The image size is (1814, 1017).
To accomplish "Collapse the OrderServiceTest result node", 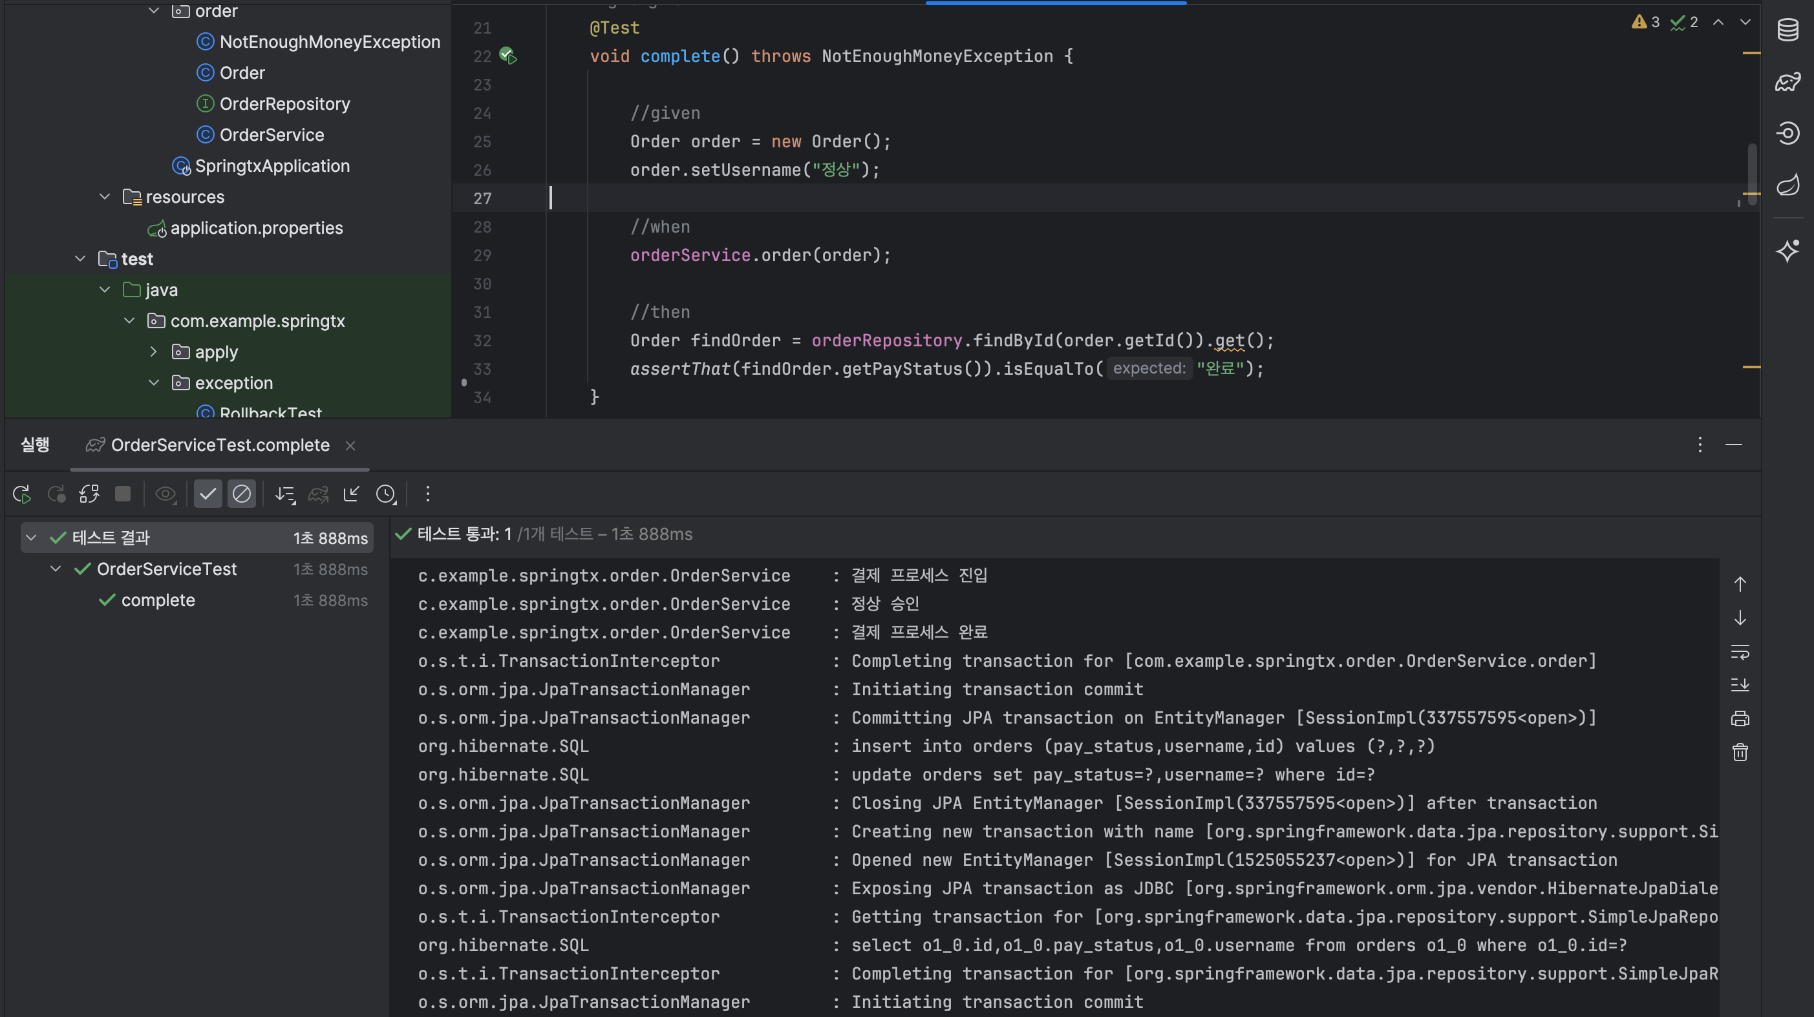I will click(x=56, y=569).
